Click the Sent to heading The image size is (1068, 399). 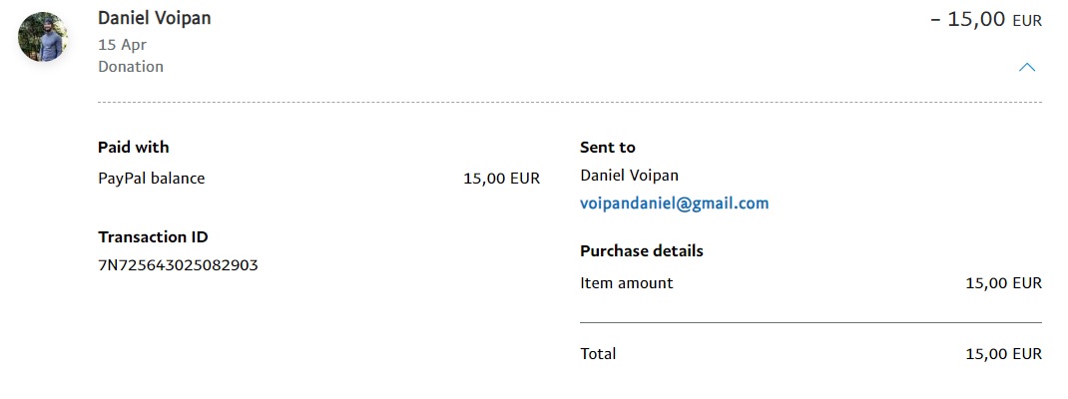pos(607,147)
